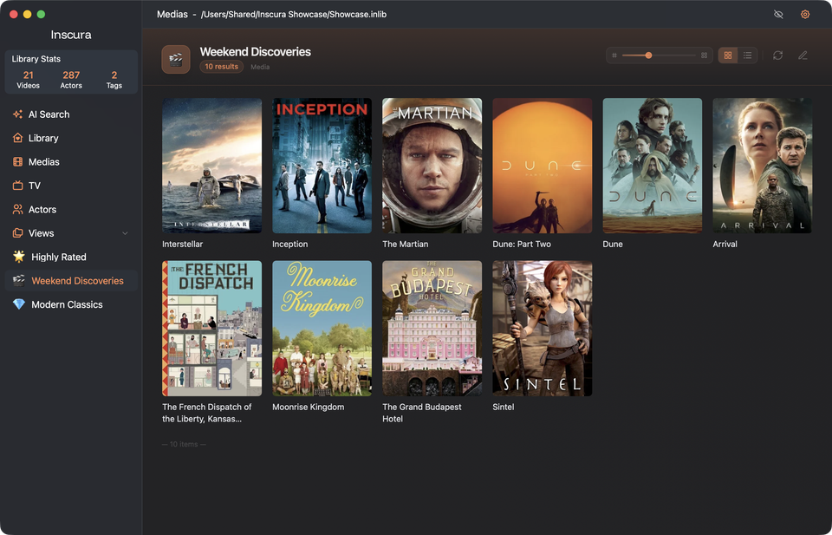
Task: Click the 21 Videos stat
Action: pyautogui.click(x=28, y=80)
